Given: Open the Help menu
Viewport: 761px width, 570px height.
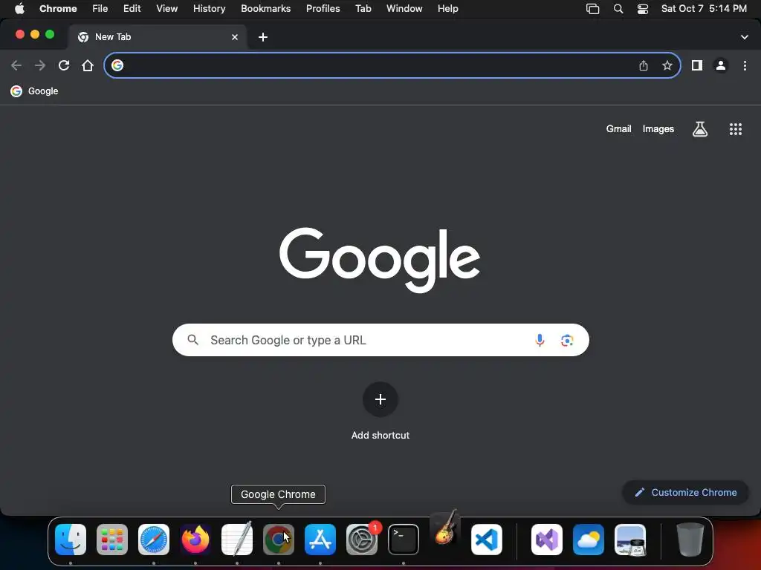Looking at the screenshot, I should [448, 9].
